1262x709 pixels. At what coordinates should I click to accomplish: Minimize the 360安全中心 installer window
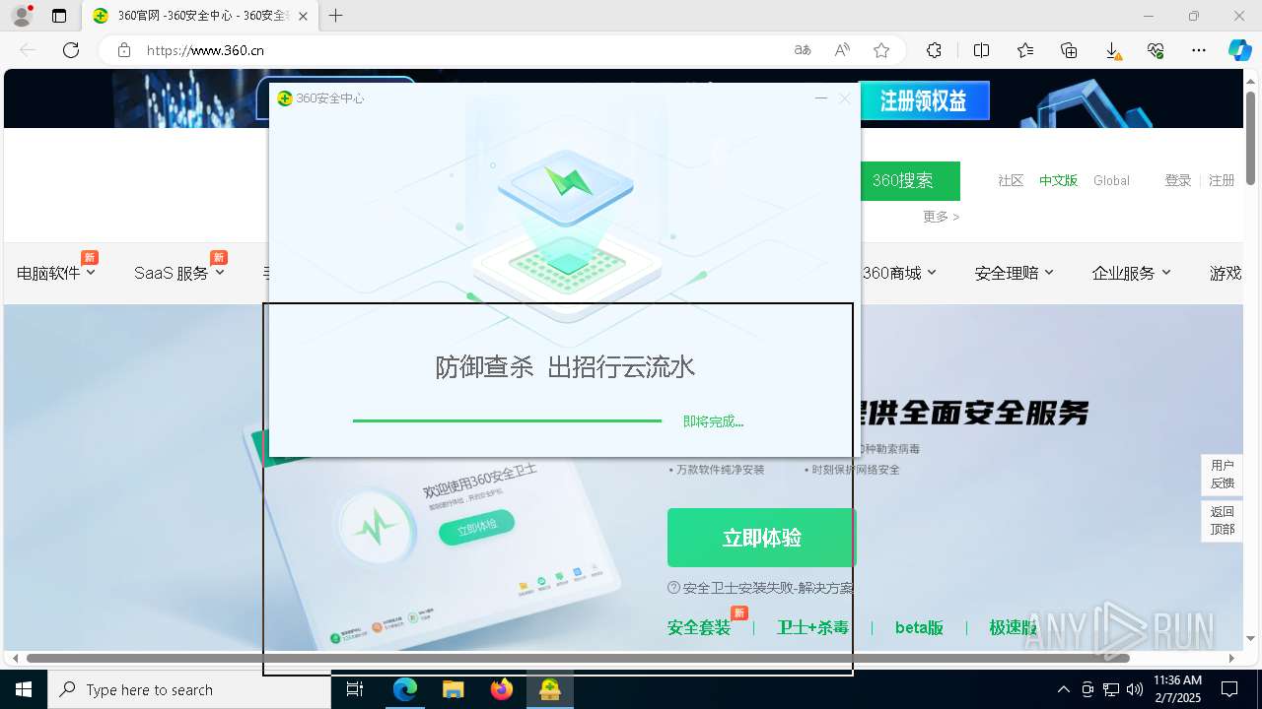pyautogui.click(x=821, y=98)
